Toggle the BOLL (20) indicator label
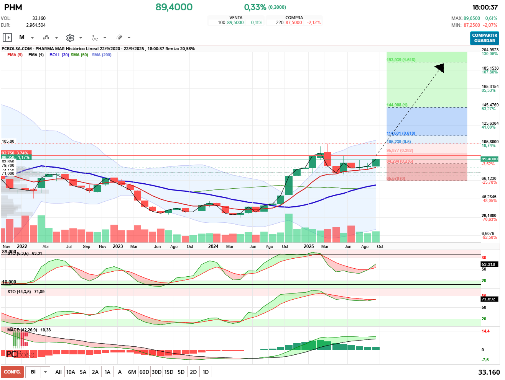This screenshot has width=505, height=380. pos(59,55)
